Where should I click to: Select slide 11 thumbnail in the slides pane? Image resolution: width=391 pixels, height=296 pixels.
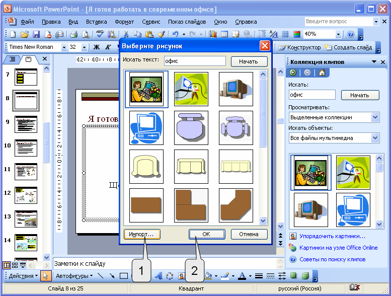point(26,172)
